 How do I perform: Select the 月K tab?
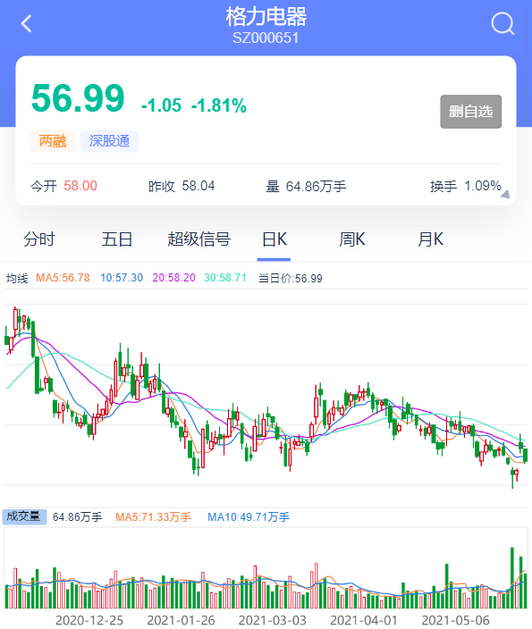[430, 239]
